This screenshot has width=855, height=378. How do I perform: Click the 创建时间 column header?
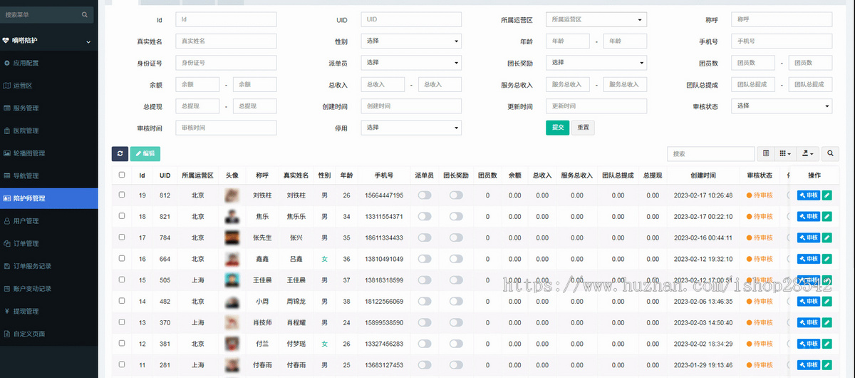(x=703, y=175)
